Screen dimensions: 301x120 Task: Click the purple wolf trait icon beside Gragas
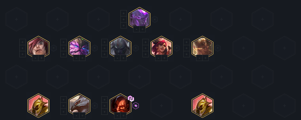(x=135, y=106)
